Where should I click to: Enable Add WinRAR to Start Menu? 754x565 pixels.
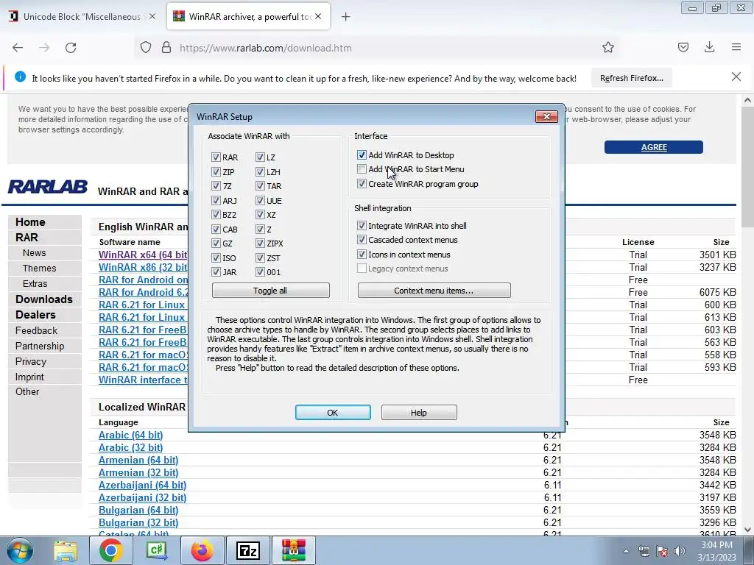pos(362,169)
